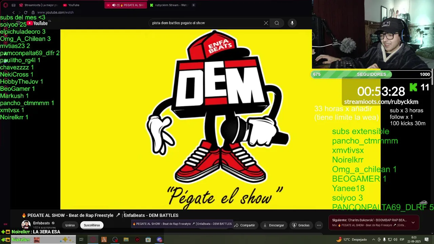434x244 pixels.
Task: Mute the audio on PEGATE AL SHOW tab
Action: click(x=114, y=5)
